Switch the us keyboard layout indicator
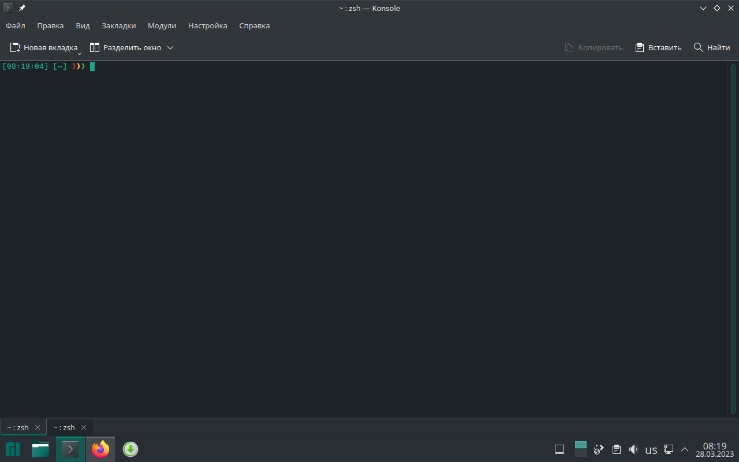 pyautogui.click(x=651, y=449)
